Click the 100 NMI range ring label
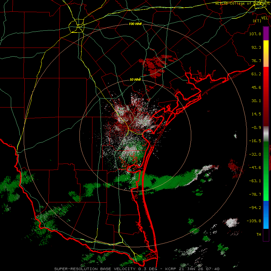Image resolution: width=271 pixels, height=271 pixels. [135, 24]
